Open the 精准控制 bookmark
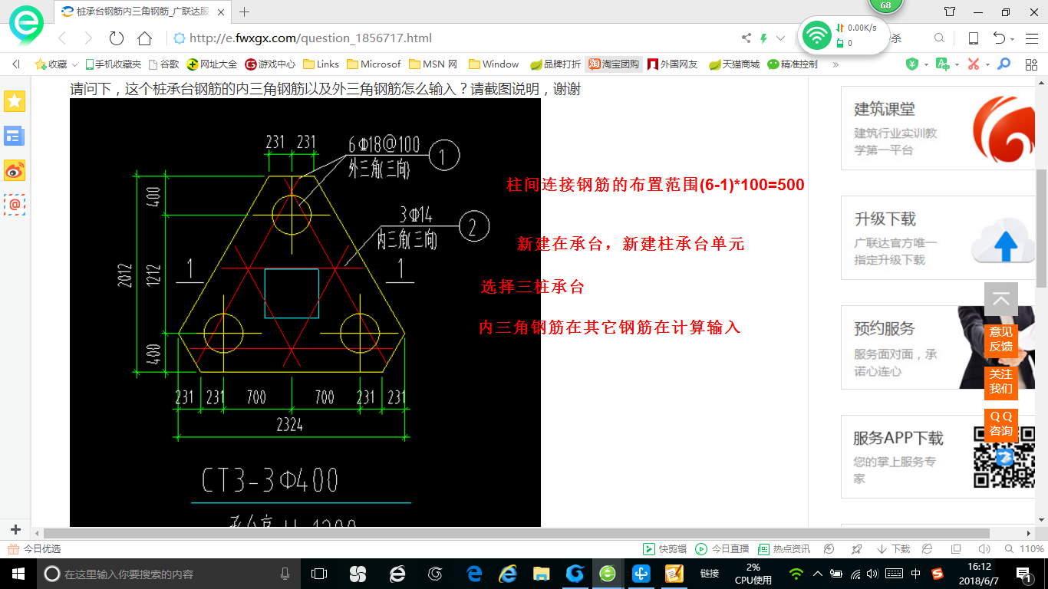The width and height of the screenshot is (1048, 589). [793, 64]
